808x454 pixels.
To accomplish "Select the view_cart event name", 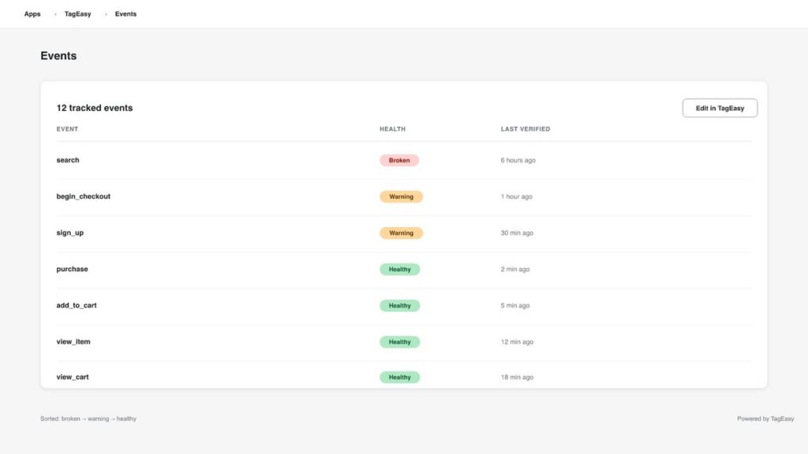I will coord(72,377).
